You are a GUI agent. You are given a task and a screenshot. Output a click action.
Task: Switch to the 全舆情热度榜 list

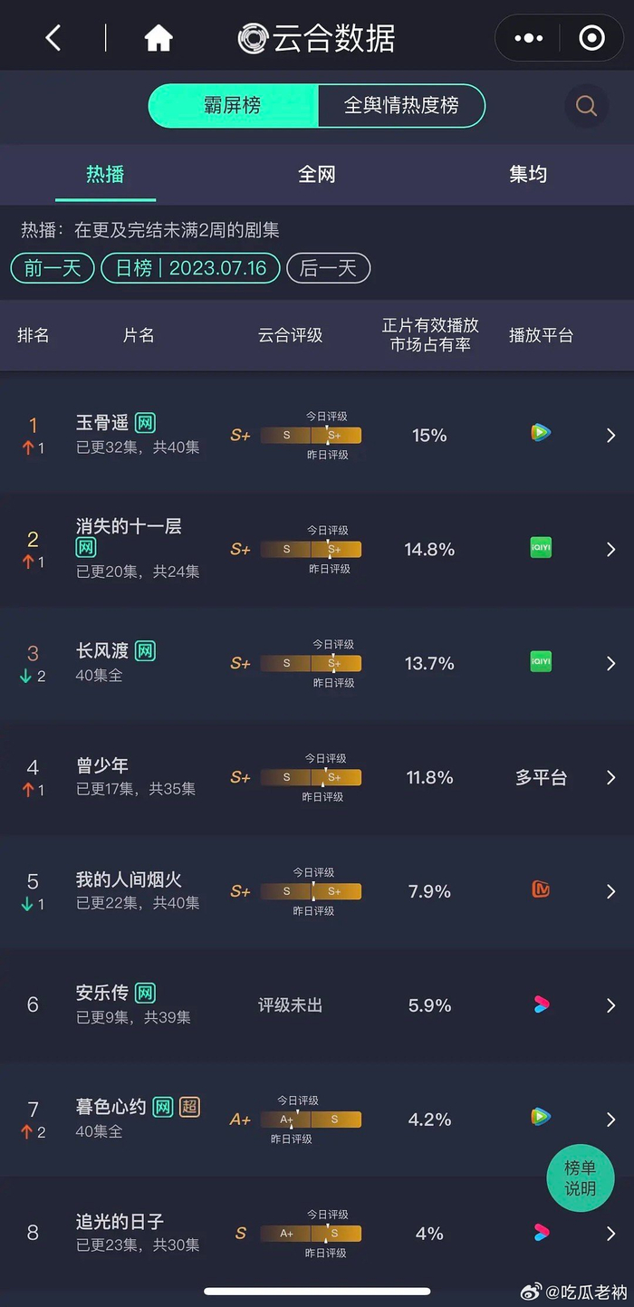(401, 105)
